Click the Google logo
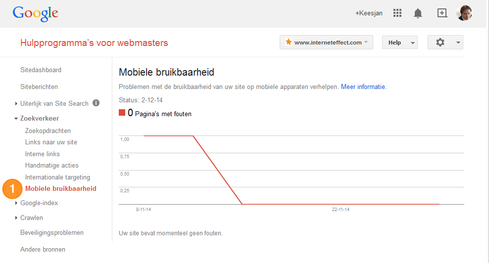The width and height of the screenshot is (489, 263). [x=35, y=14]
